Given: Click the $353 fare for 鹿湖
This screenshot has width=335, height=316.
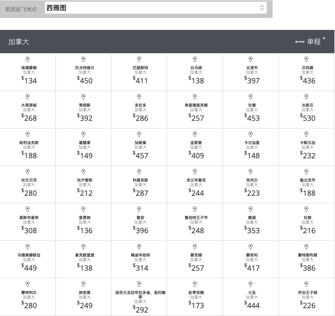Looking at the screenshot, I should (x=252, y=230).
